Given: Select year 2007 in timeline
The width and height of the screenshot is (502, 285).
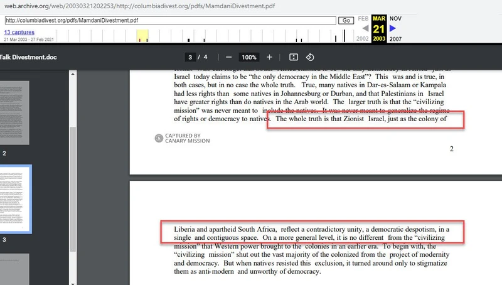Looking at the screenshot, I should [x=395, y=39].
